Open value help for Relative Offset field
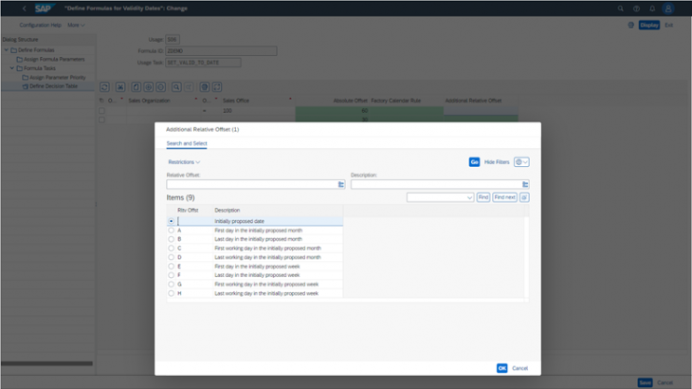Image resolution: width=692 pixels, height=389 pixels. coord(341,185)
